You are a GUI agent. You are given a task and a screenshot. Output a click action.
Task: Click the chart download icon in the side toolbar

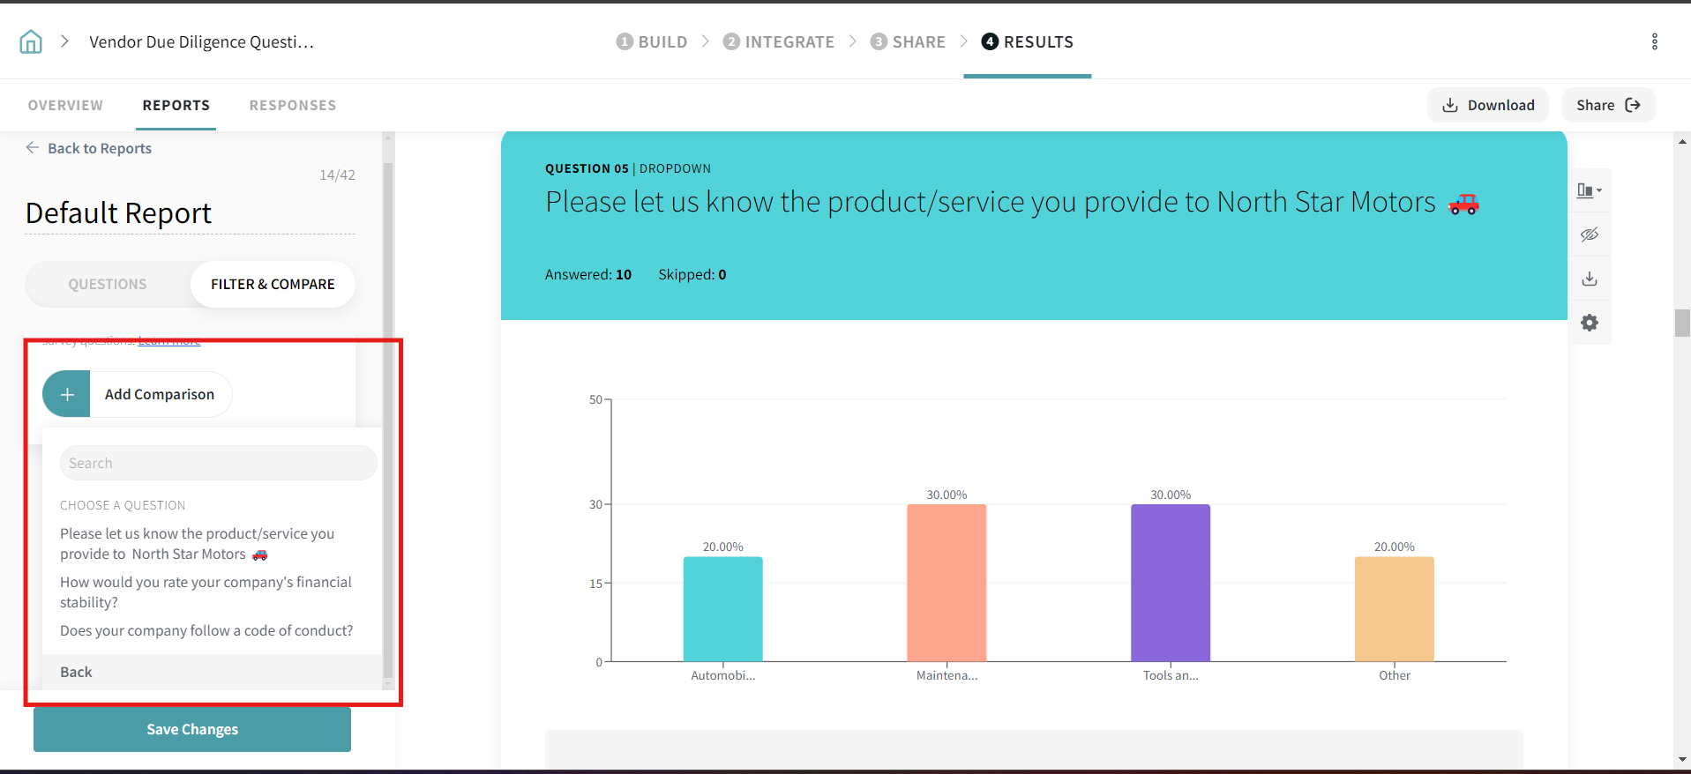(x=1589, y=279)
